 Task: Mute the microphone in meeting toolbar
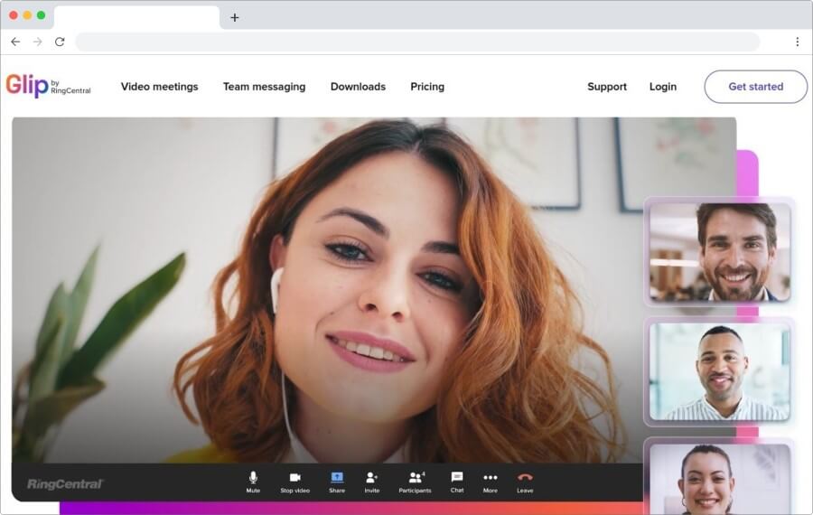253,482
